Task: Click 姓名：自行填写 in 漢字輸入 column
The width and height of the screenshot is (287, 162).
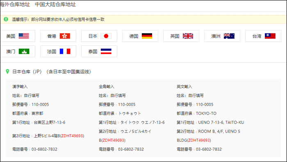Action: point(26,95)
